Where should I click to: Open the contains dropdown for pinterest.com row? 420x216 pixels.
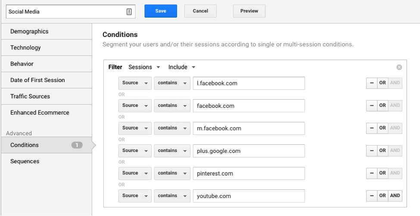[x=172, y=173]
